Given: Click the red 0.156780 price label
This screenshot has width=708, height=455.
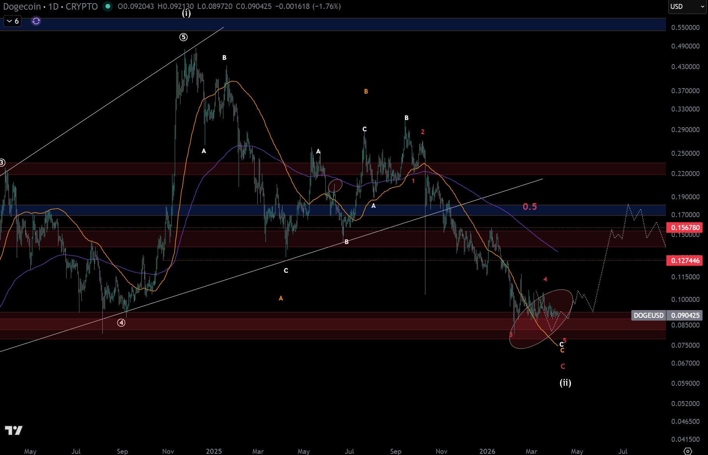Looking at the screenshot, I should pyautogui.click(x=685, y=227).
